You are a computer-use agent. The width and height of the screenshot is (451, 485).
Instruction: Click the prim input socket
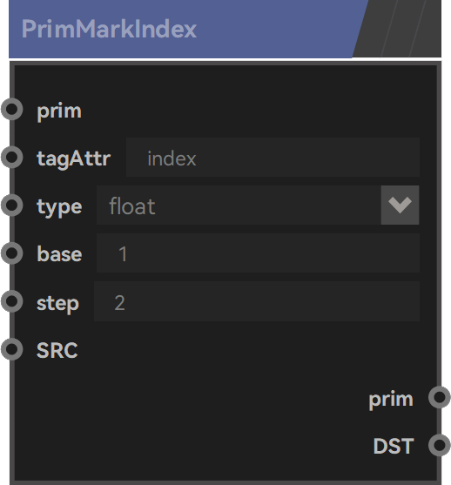pyautogui.click(x=12, y=109)
